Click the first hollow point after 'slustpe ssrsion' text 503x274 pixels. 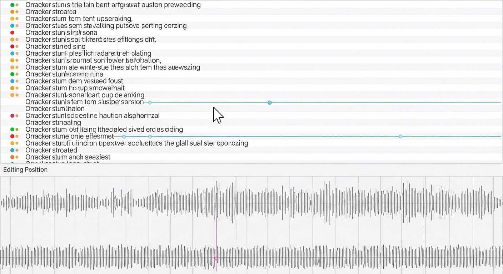[150, 103]
